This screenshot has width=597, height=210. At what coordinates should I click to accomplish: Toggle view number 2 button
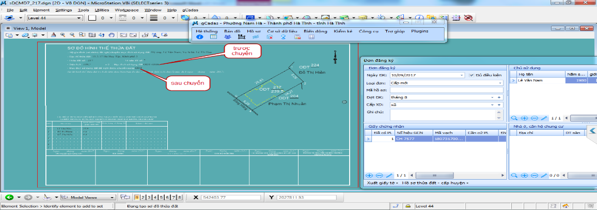pos(142,197)
